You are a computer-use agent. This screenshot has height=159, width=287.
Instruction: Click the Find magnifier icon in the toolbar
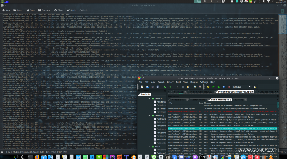point(194,87)
